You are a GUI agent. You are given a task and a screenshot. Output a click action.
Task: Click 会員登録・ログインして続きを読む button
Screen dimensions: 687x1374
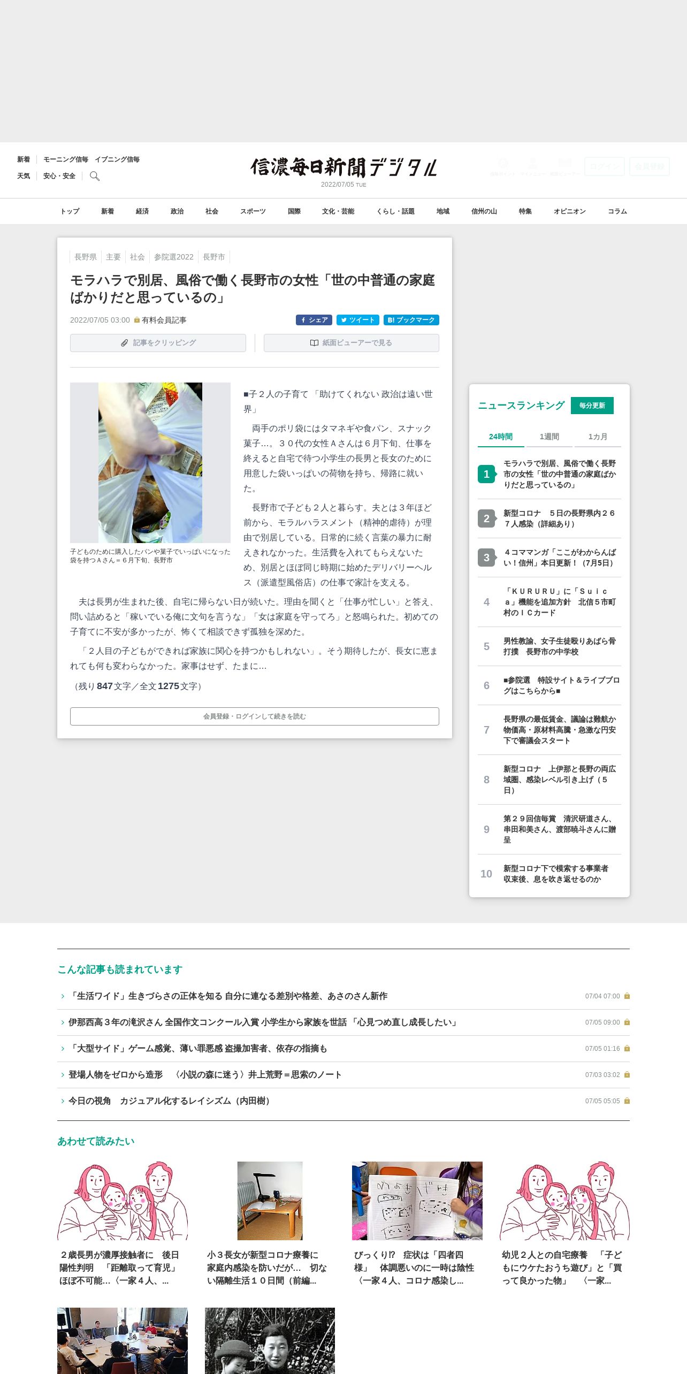click(255, 716)
